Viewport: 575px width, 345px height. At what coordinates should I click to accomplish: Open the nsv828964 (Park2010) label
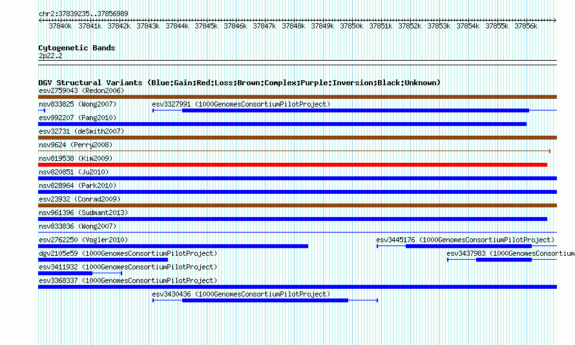[78, 185]
